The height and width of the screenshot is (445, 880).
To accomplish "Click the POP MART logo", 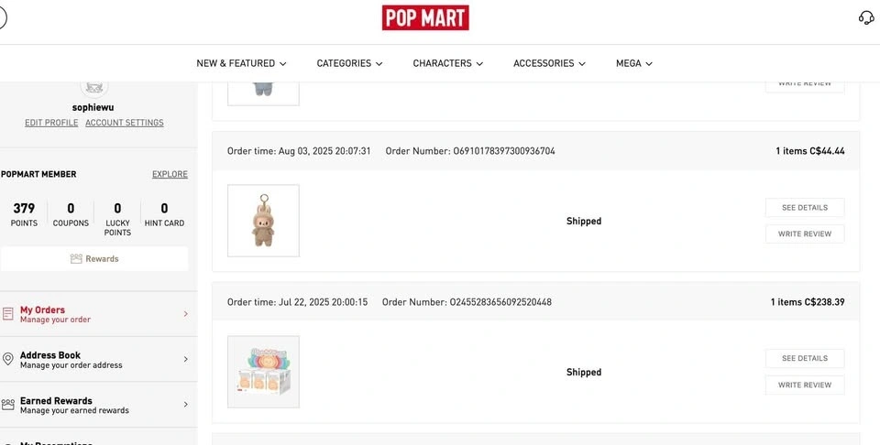I will (425, 18).
